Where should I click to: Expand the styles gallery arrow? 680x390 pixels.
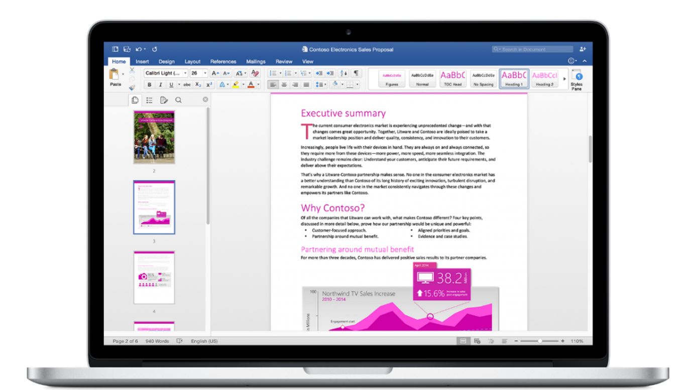(564, 79)
